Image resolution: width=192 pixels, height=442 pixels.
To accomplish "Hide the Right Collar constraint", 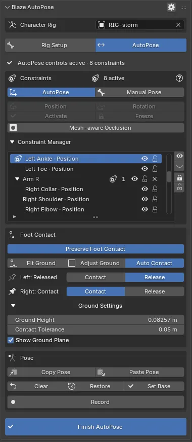I will coord(145,189).
